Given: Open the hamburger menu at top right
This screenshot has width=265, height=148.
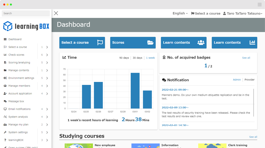Looking at the screenshot, I should (x=260, y=4).
